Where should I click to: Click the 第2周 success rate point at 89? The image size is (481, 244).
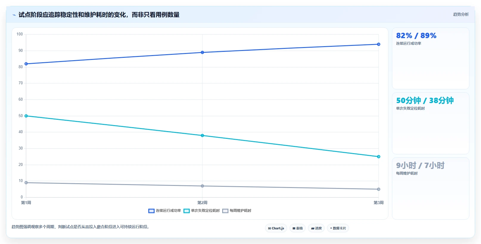(202, 52)
